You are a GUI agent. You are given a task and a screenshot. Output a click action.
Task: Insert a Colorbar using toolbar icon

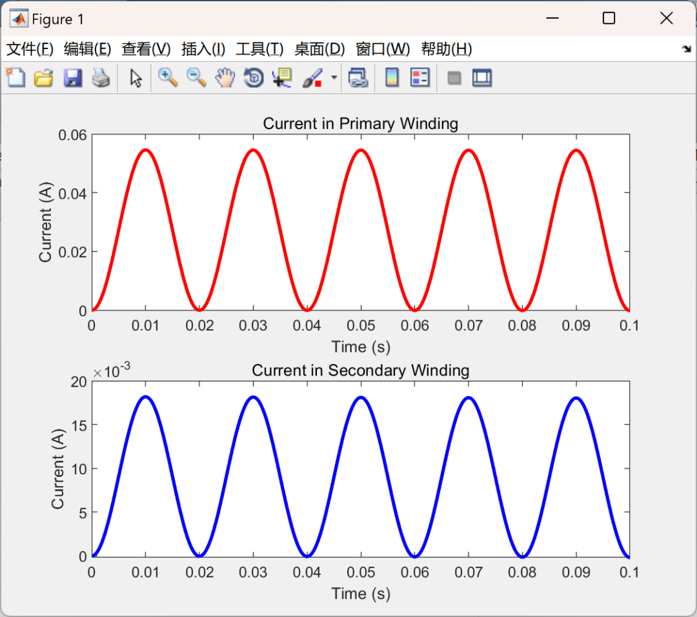pyautogui.click(x=392, y=78)
